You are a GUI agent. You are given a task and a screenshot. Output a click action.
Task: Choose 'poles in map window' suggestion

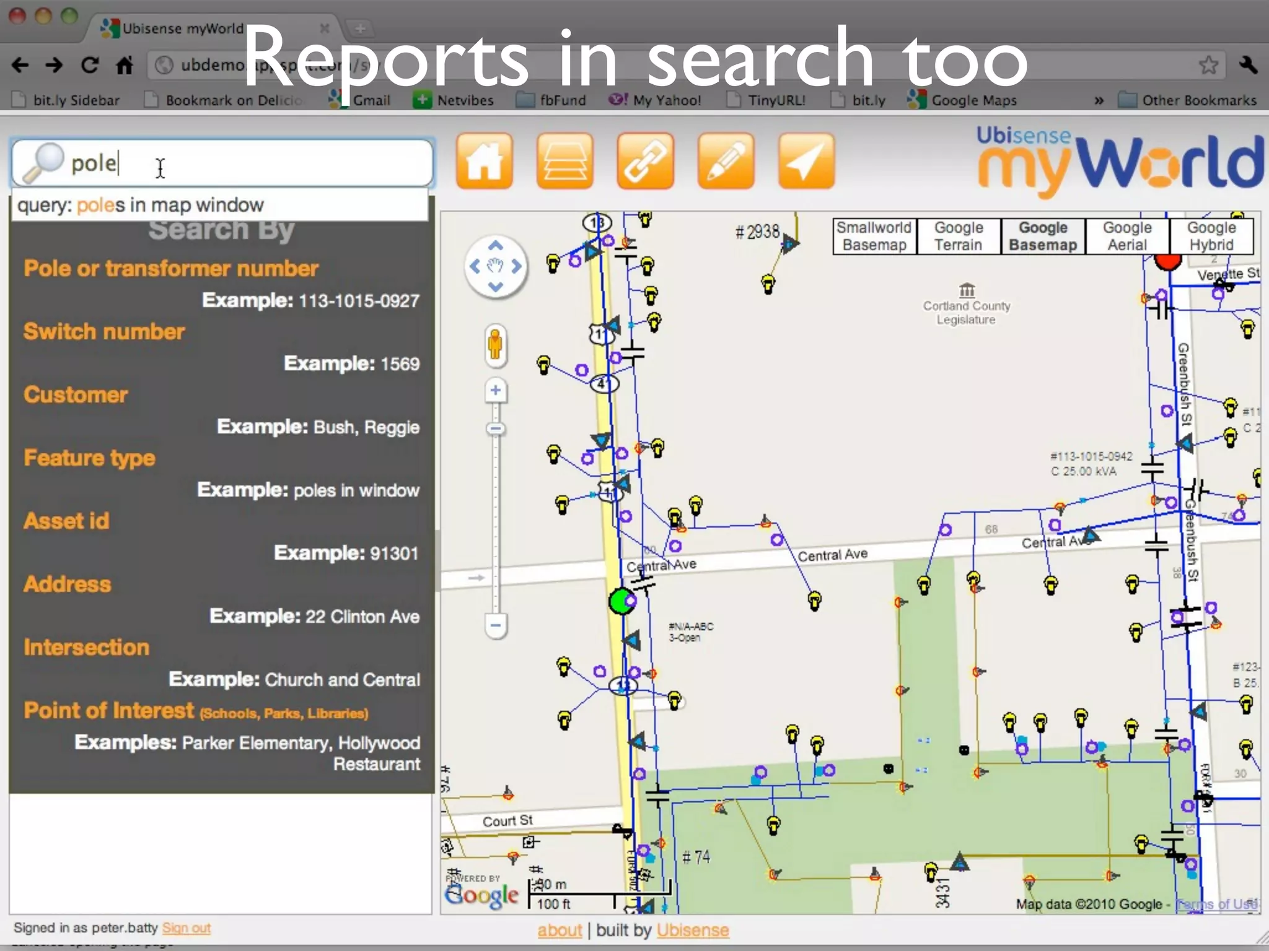click(220, 205)
